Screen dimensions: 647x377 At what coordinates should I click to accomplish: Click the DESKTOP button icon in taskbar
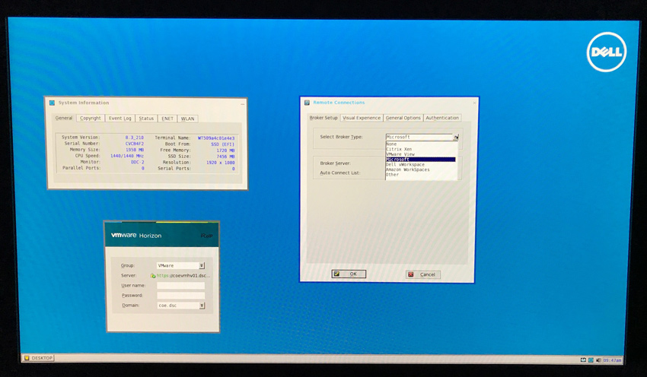pyautogui.click(x=27, y=358)
